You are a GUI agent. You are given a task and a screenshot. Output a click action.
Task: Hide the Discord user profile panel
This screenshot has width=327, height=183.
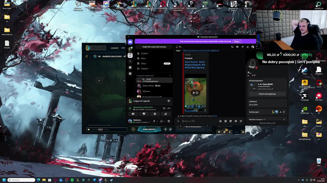pyautogui.click(x=253, y=47)
